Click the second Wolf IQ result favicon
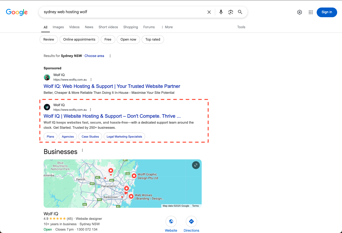 pyautogui.click(x=47, y=107)
